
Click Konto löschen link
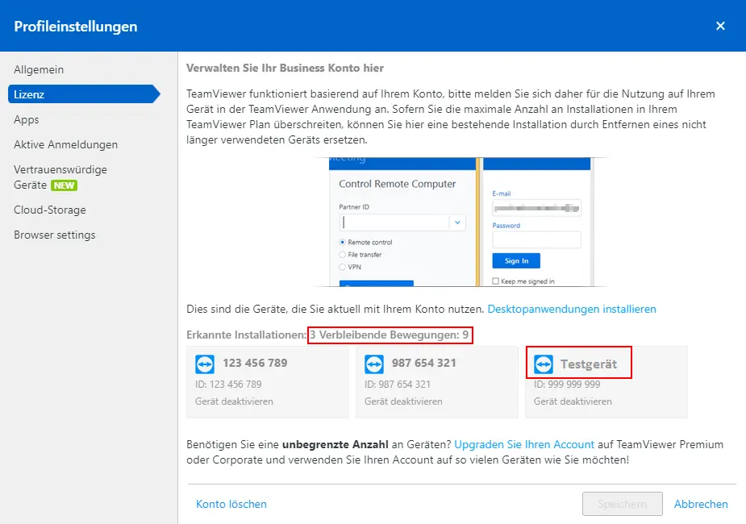[x=231, y=504]
